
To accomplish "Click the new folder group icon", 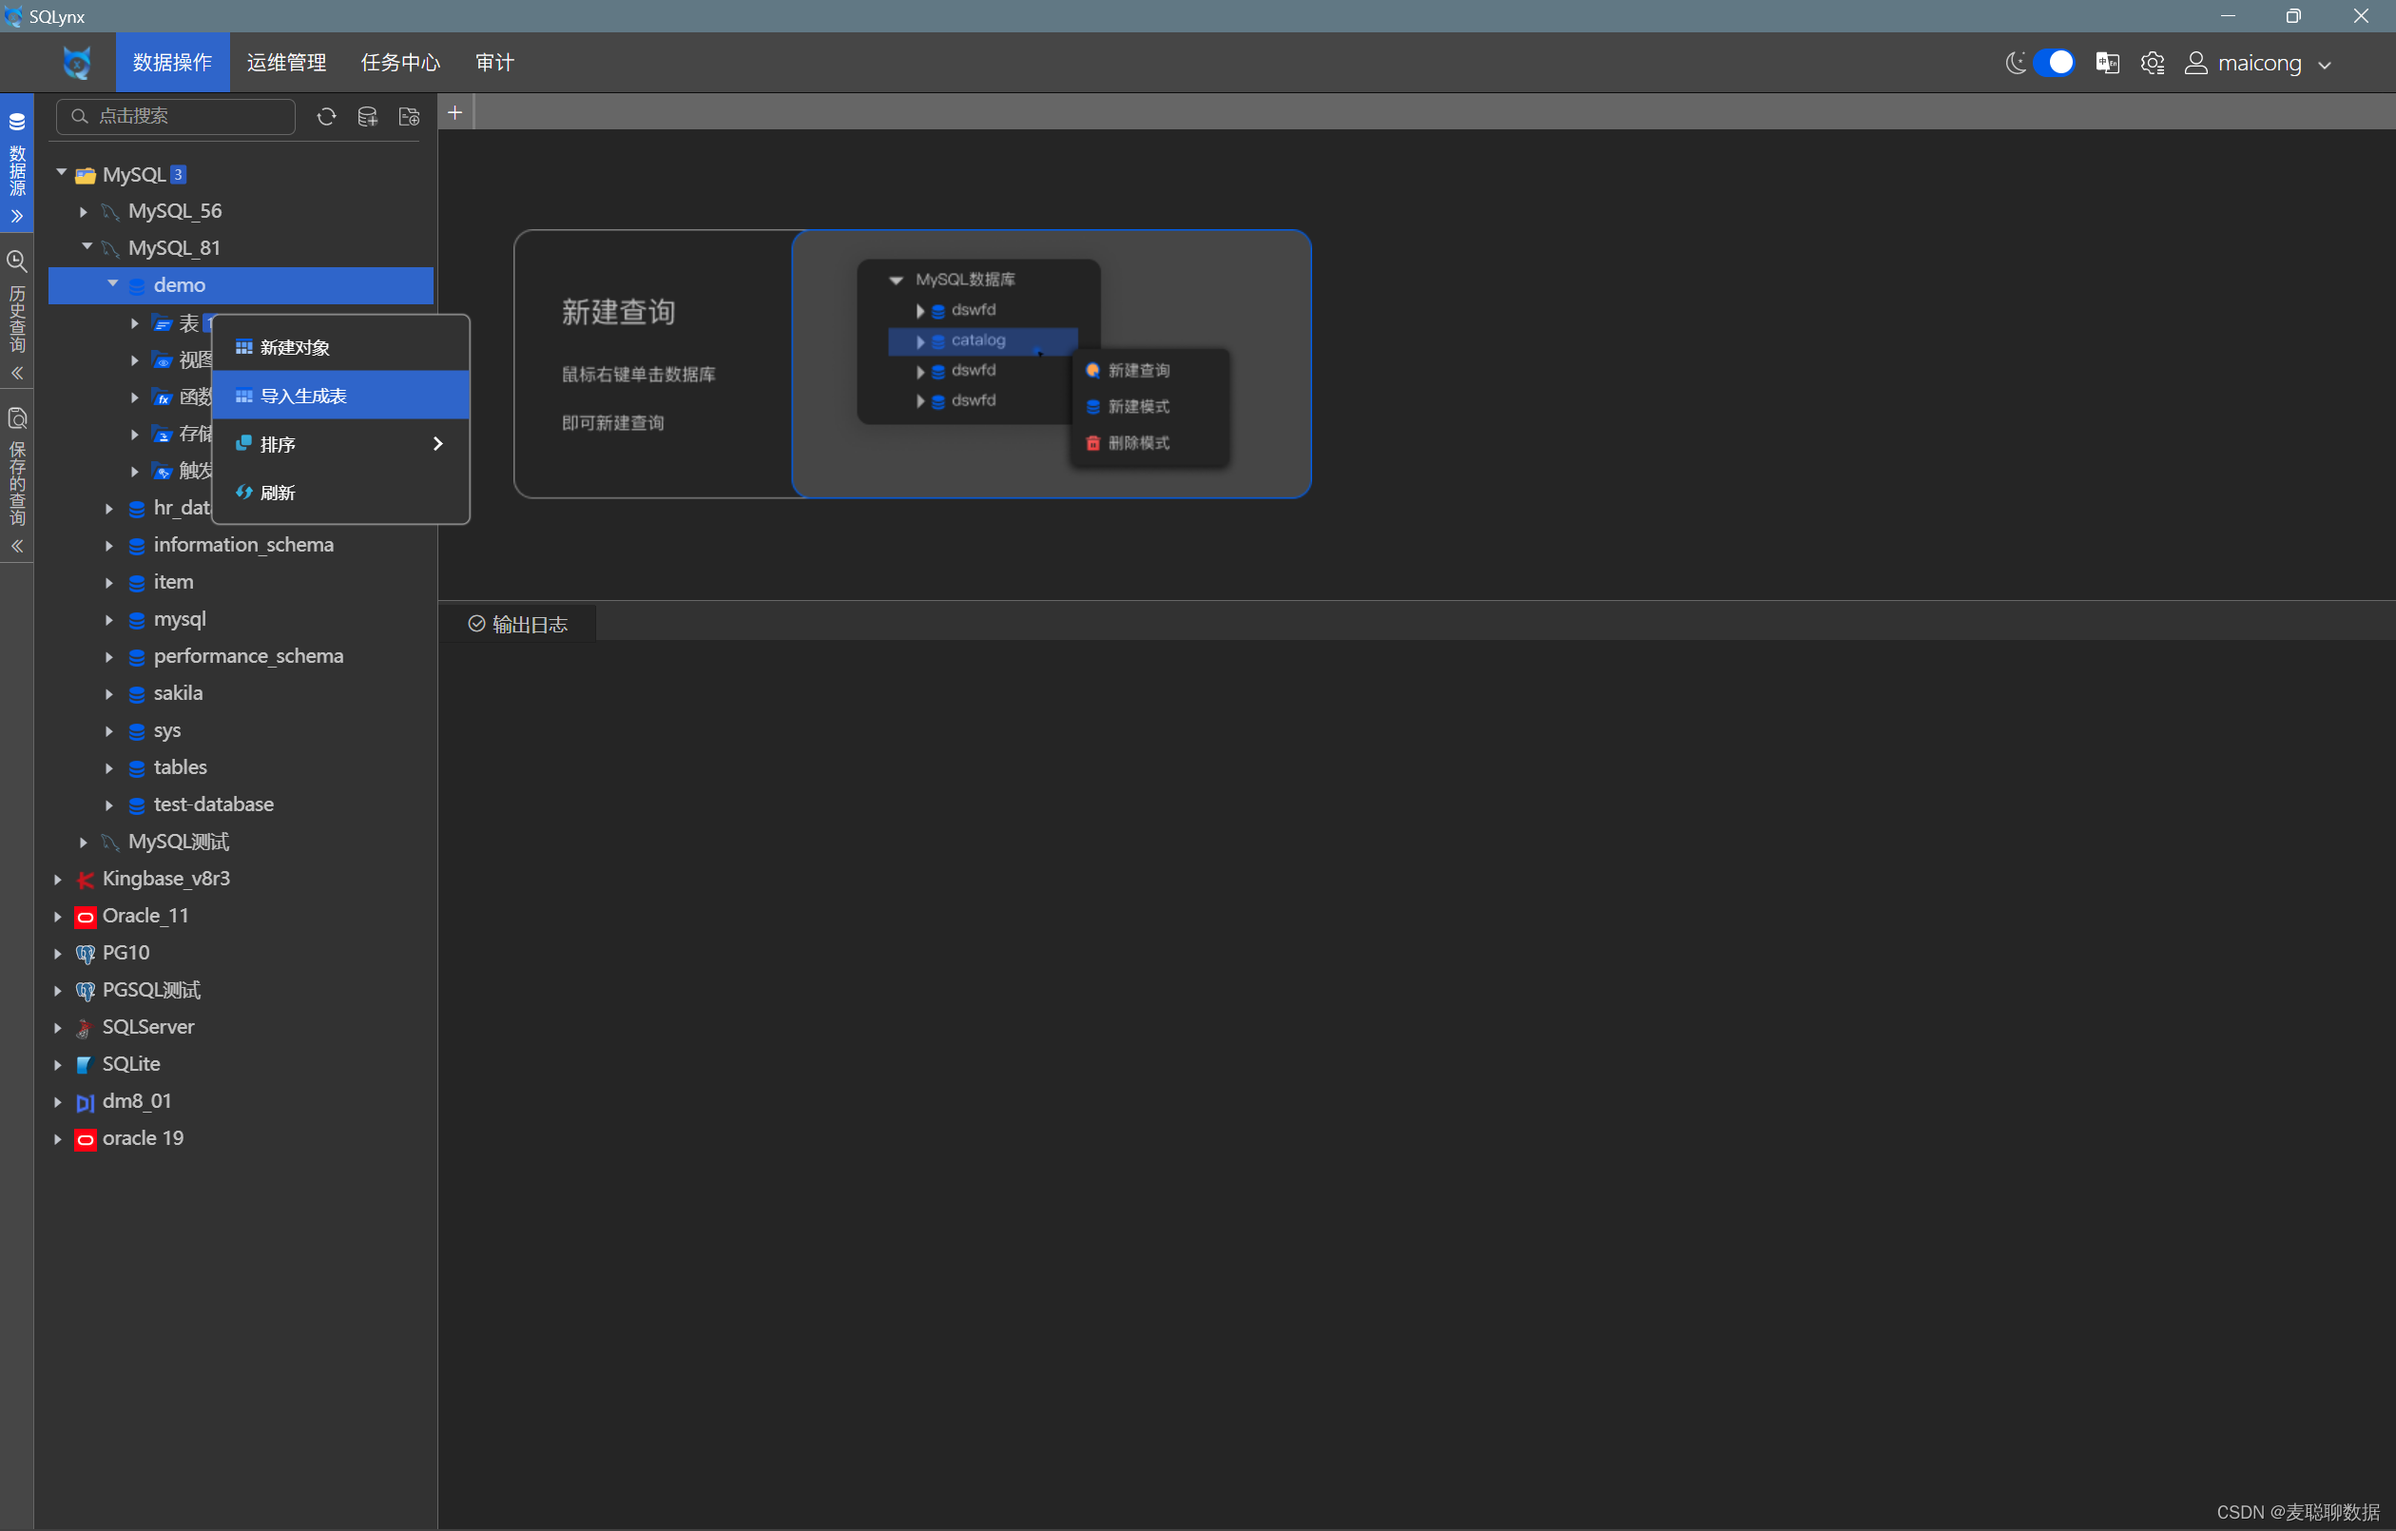I will tap(409, 116).
